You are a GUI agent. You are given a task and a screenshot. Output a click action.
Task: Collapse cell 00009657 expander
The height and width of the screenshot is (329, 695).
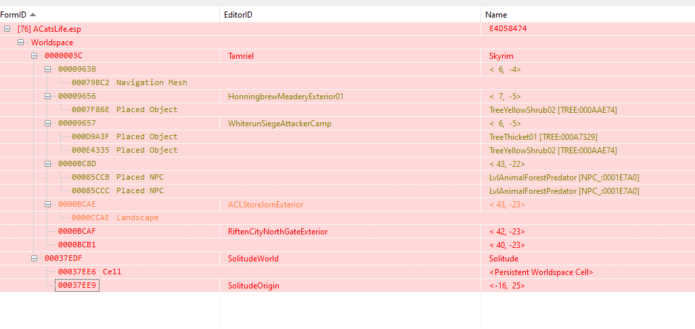[x=48, y=124]
